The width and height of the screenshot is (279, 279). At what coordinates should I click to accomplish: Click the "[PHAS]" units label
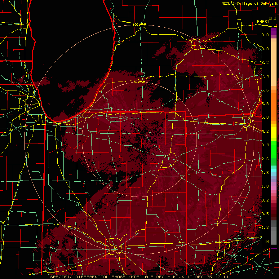coord(262,21)
